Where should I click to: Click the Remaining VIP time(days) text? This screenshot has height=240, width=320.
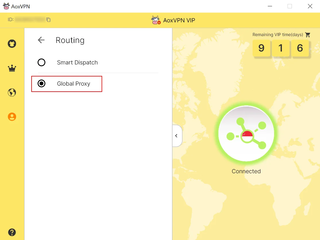pyautogui.click(x=278, y=35)
